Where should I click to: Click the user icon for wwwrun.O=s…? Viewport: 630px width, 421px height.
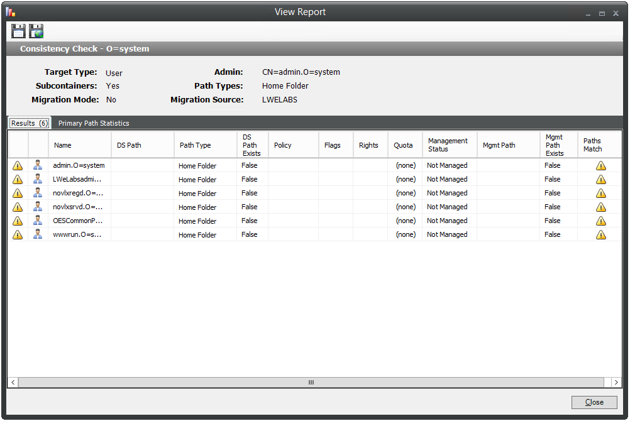tap(38, 234)
